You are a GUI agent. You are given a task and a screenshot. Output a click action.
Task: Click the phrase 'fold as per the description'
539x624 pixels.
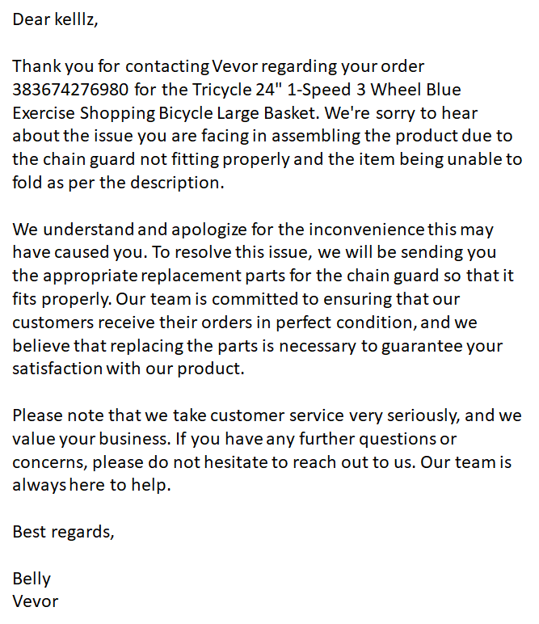[118, 183]
